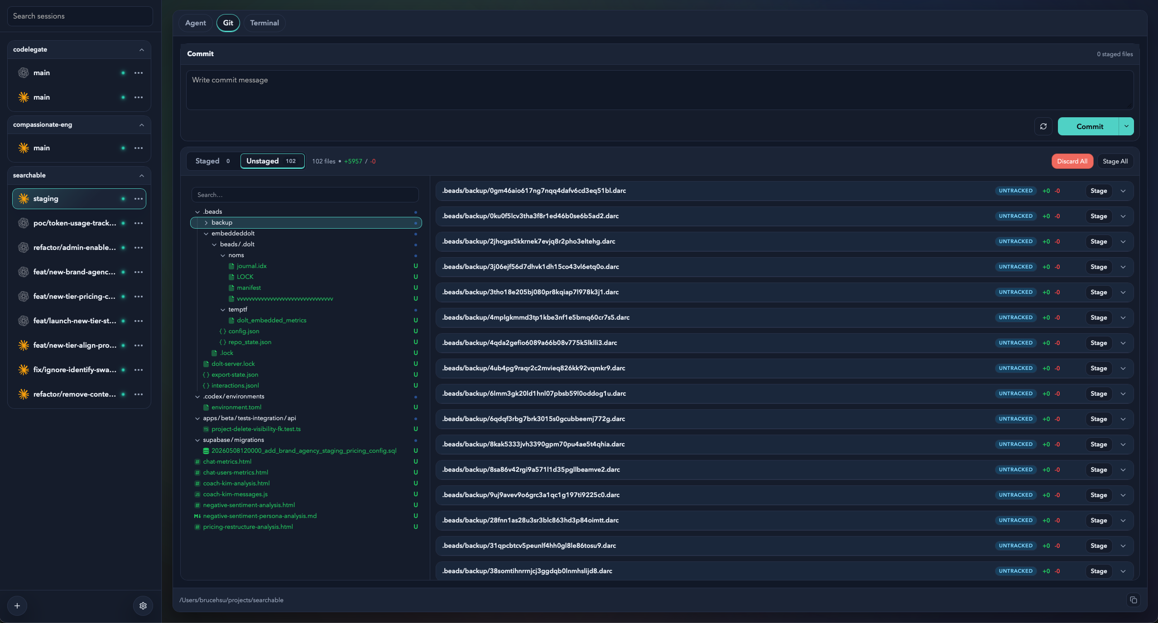Expand the diff for 0gm46aio617ng7nqq4dafv6cd3eq51bl.darc
This screenshot has width=1158, height=623.
[1123, 191]
